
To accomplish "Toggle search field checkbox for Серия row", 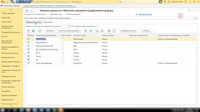I will point(63,56).
